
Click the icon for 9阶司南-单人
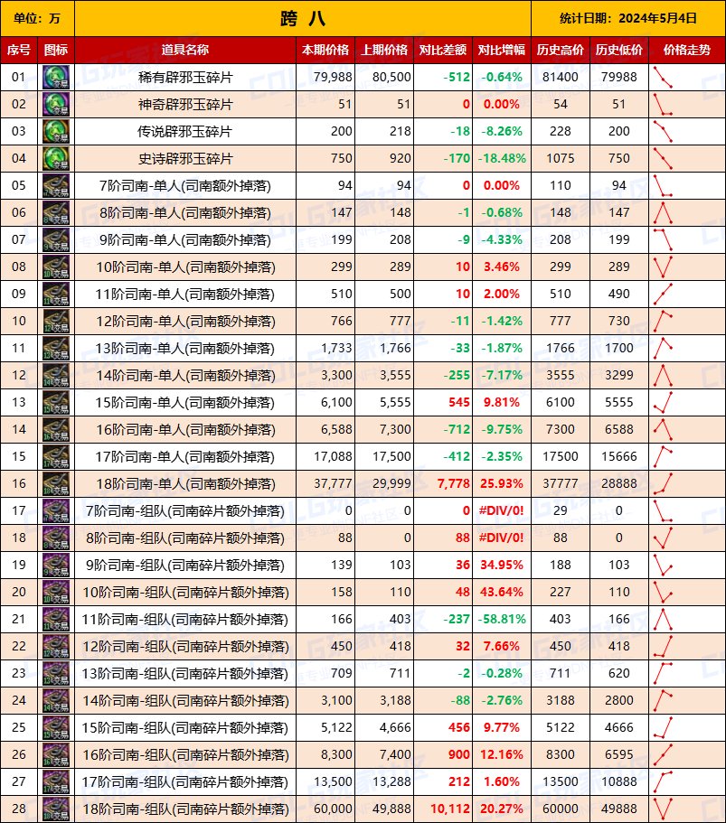(56, 240)
